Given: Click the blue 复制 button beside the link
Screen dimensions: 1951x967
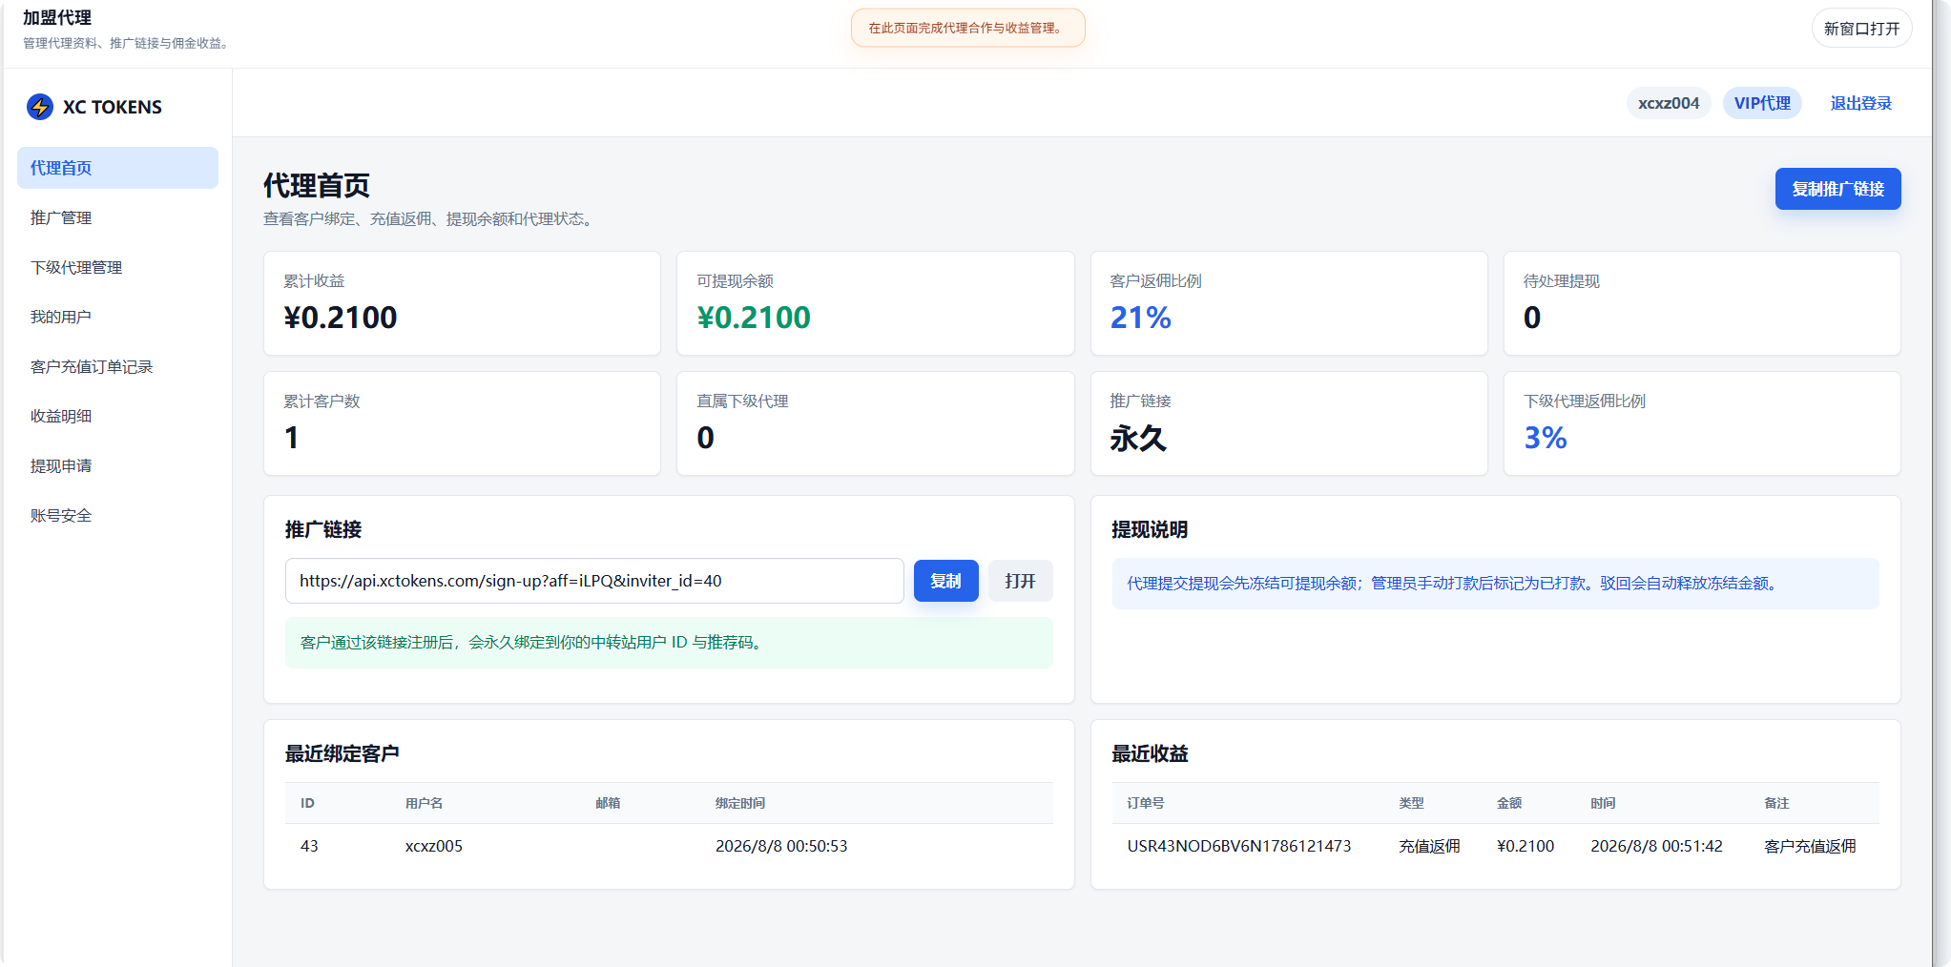Looking at the screenshot, I should (945, 581).
